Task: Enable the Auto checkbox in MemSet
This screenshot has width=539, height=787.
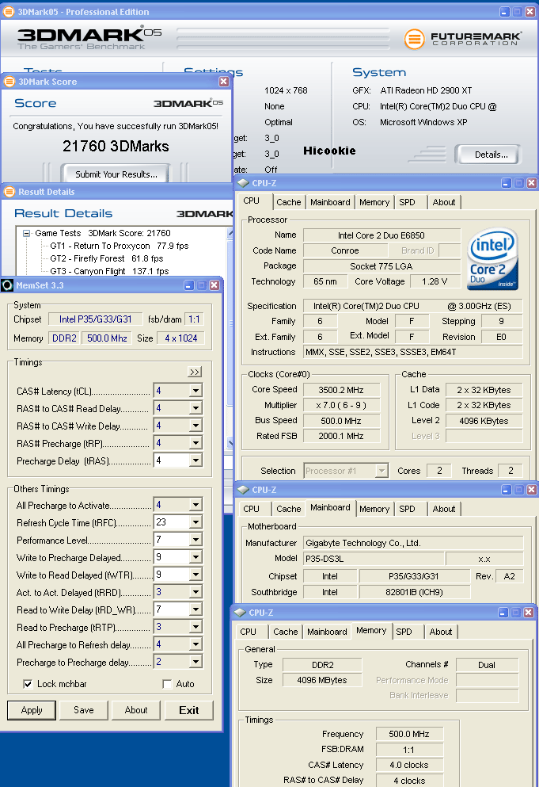Action: tap(168, 684)
